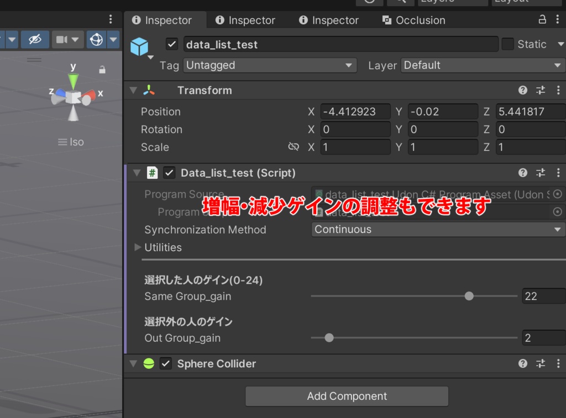Click Position X value field
This screenshot has width=566, height=418.
click(x=355, y=112)
